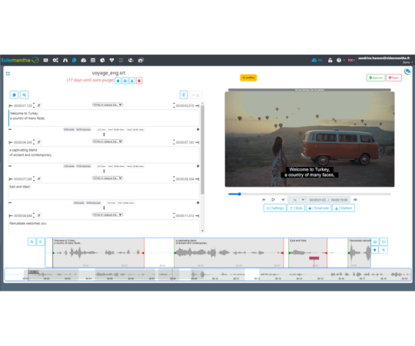
Task: Select the blue documents icon in navbar
Action: 74,61
